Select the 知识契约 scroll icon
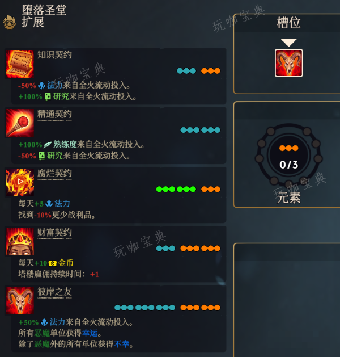The width and height of the screenshot is (340, 357). coord(20,64)
